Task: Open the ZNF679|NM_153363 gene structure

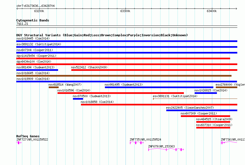Action: [166, 150]
